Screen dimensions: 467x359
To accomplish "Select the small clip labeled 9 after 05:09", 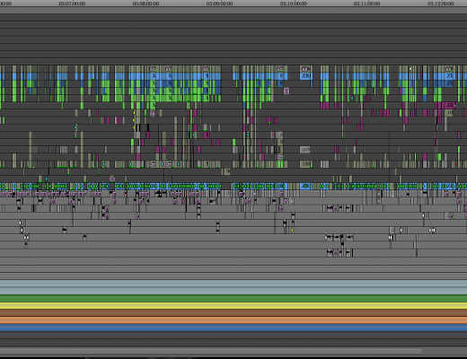I will point(227,171).
